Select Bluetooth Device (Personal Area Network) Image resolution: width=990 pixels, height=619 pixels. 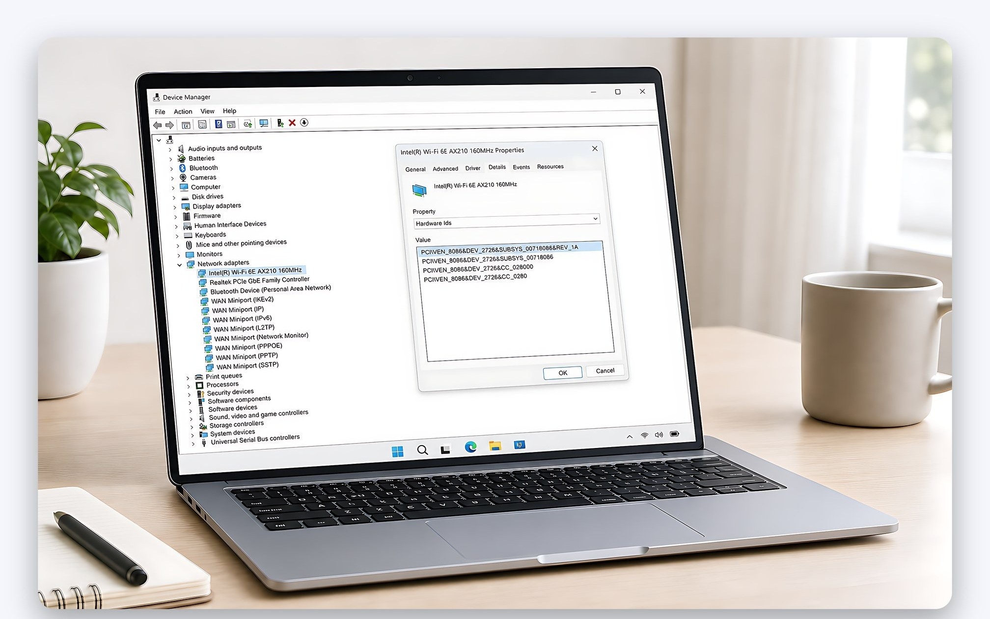tap(271, 289)
